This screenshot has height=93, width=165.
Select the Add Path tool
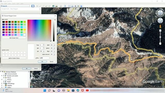[43, 6]
